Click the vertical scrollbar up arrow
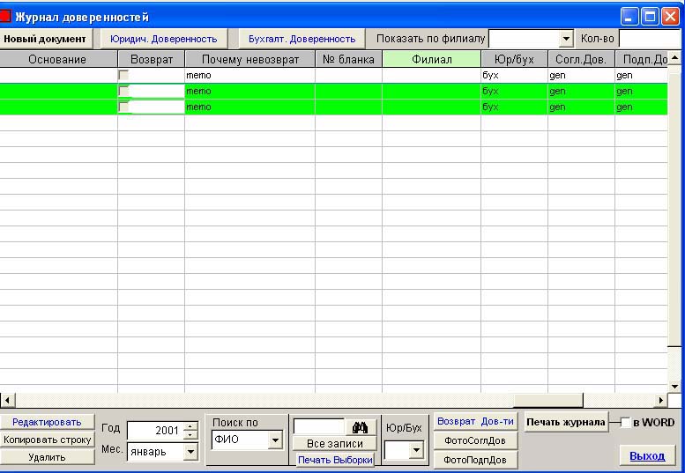Viewport: 685px width, 473px height. (674, 57)
